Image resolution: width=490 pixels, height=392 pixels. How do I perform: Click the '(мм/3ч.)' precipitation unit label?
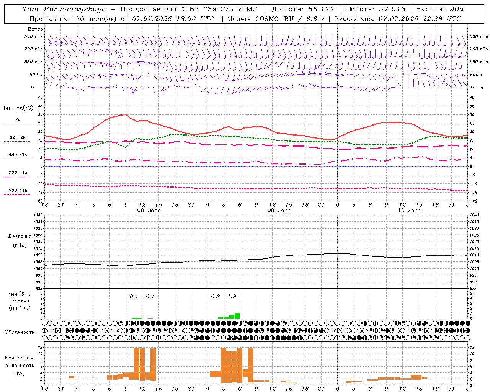[x=20, y=294]
